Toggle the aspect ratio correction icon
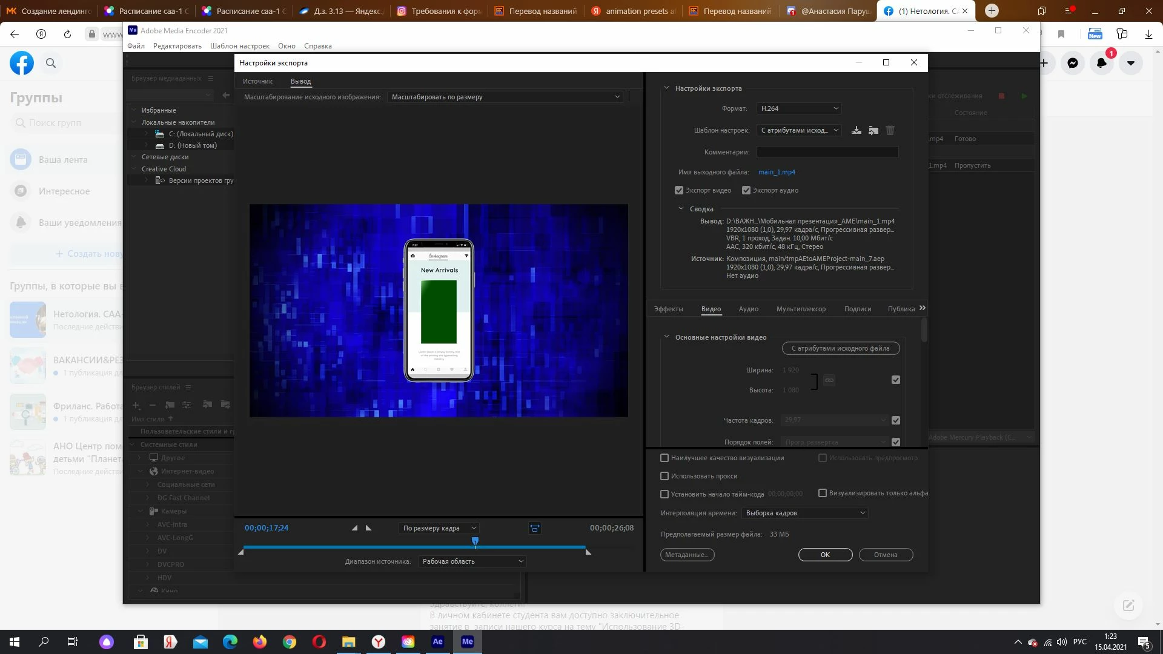 (x=534, y=528)
